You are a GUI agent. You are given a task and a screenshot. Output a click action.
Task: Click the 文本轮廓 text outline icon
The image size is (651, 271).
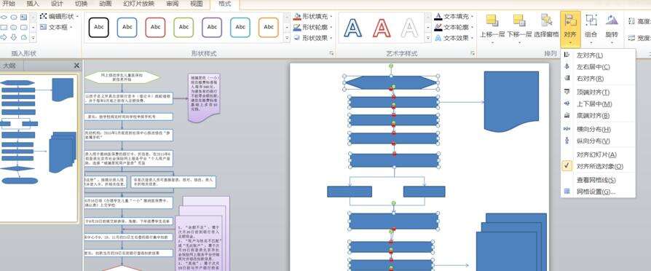(x=438, y=27)
